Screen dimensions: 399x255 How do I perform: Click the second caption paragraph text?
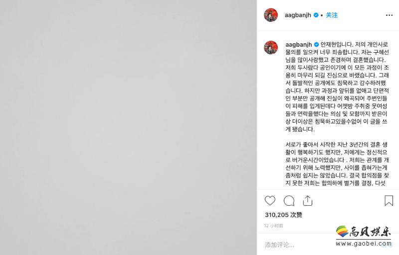click(337, 164)
